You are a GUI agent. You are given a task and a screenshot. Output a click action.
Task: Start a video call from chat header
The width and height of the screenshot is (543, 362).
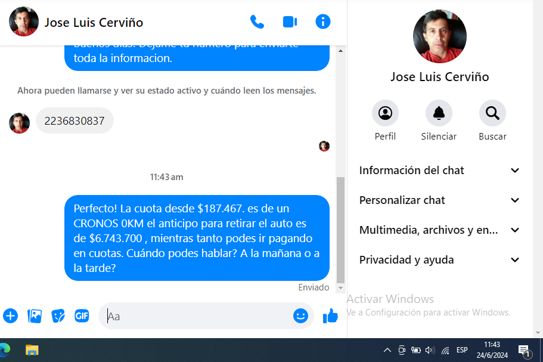tap(290, 22)
